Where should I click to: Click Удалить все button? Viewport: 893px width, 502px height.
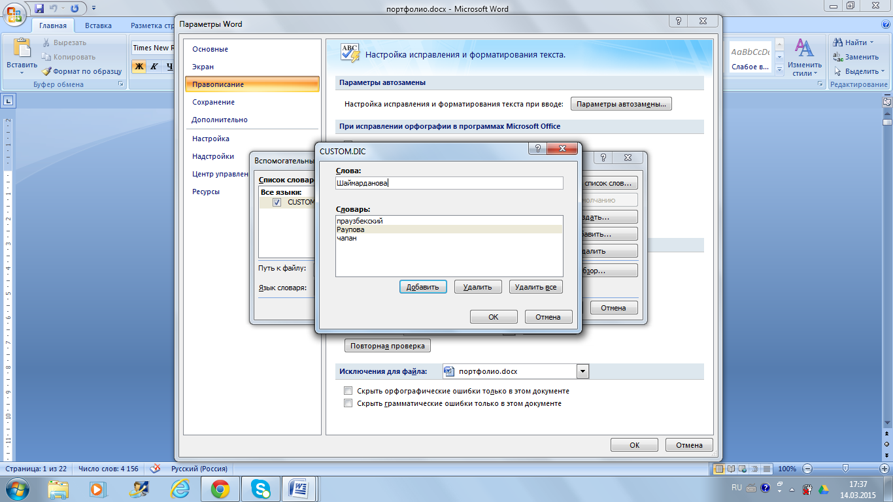point(535,287)
